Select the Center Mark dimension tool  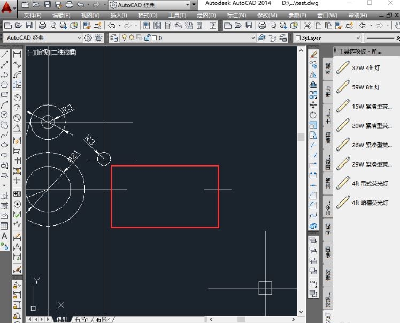[17, 204]
